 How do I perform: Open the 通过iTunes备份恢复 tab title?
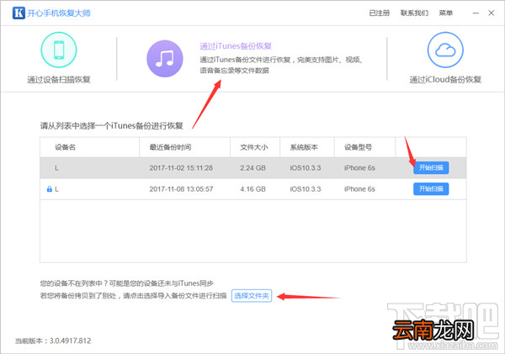coord(236,46)
